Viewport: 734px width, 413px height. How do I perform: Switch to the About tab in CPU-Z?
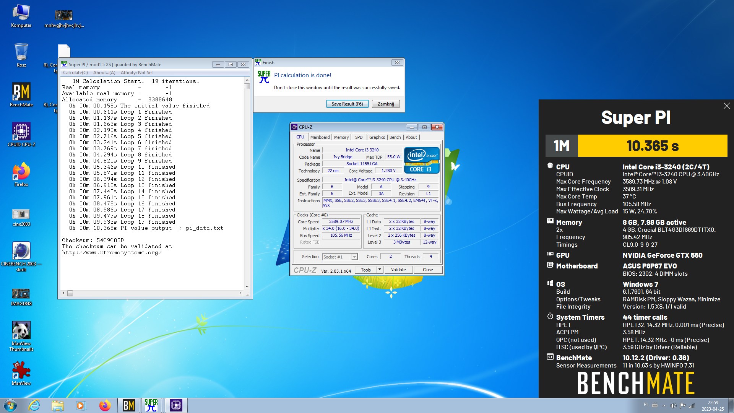point(411,137)
